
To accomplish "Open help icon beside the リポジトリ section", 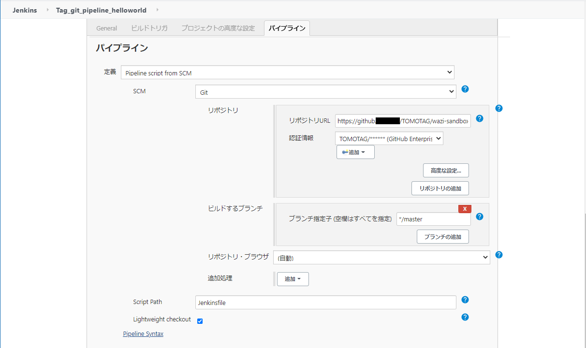I will pyautogui.click(x=499, y=108).
